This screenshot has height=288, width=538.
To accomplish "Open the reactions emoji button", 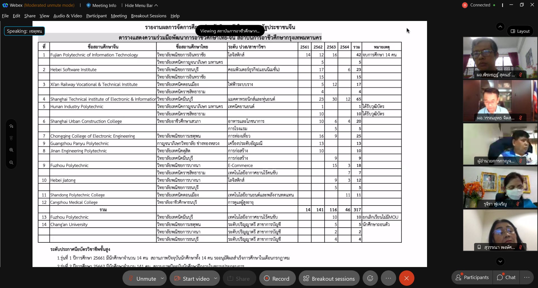I will pyautogui.click(x=370, y=278).
